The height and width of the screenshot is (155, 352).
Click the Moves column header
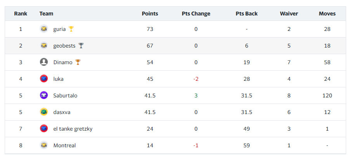point(327,14)
